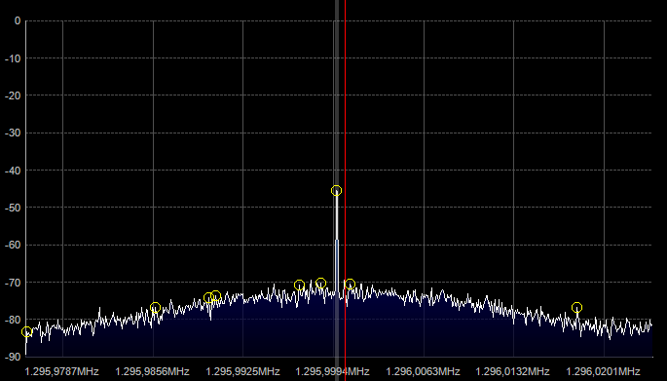Select the leftmost peak marker near -83 dB
Screen dimensions: 667x381
coord(26,332)
